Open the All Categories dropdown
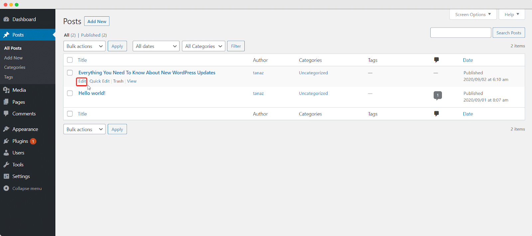The height and width of the screenshot is (236, 532). (x=203, y=46)
